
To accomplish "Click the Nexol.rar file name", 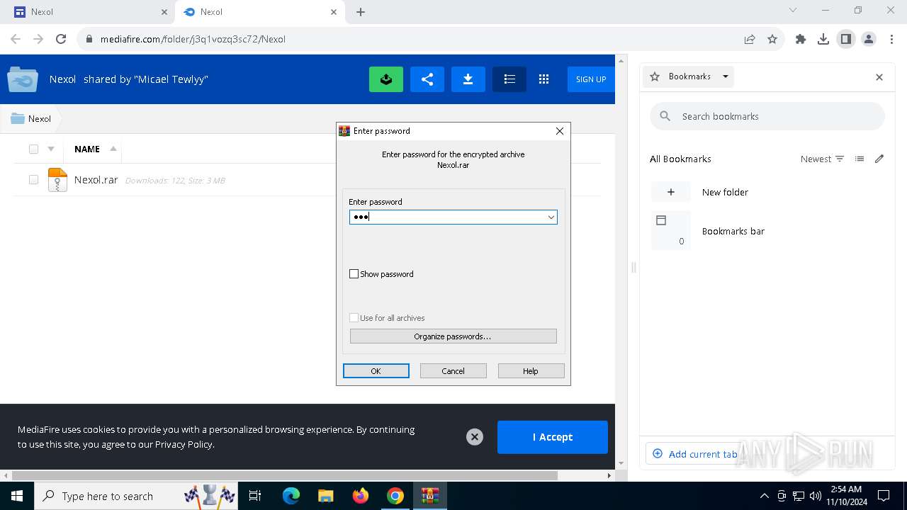I will pyautogui.click(x=96, y=180).
